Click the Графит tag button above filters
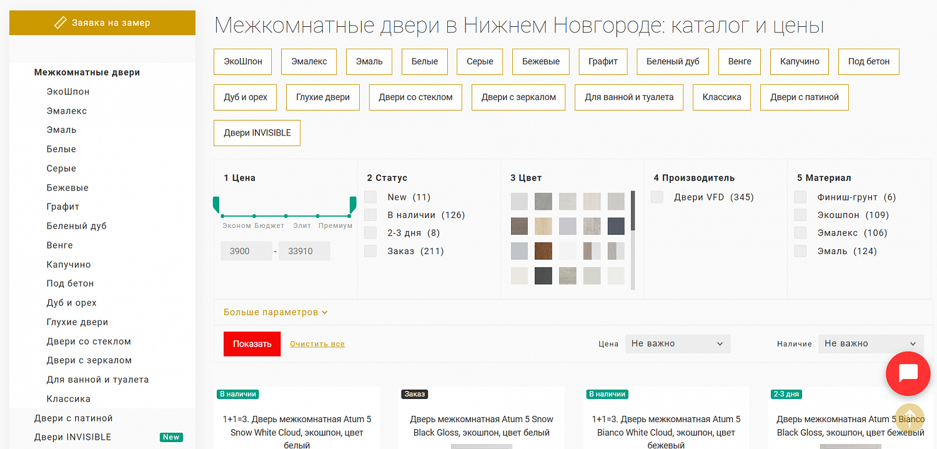Image resolution: width=937 pixels, height=449 pixels. click(x=603, y=62)
